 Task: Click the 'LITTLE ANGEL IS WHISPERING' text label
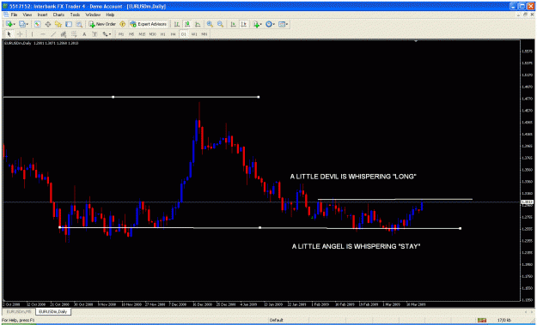[357, 246]
